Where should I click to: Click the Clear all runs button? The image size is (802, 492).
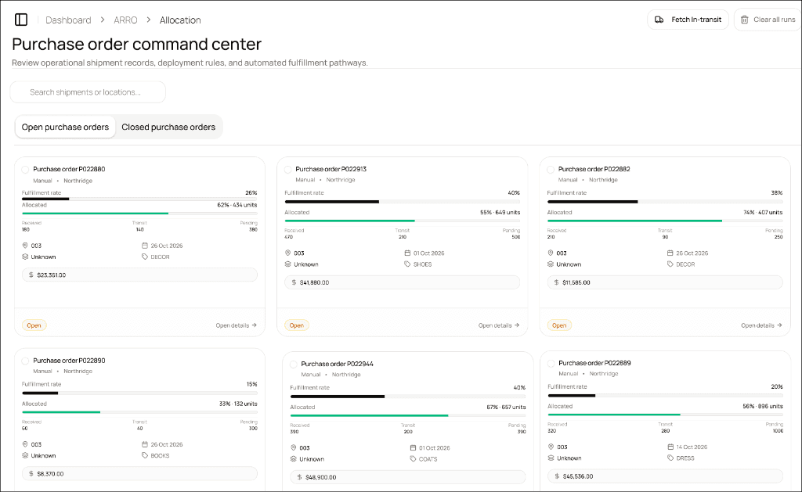tap(768, 20)
